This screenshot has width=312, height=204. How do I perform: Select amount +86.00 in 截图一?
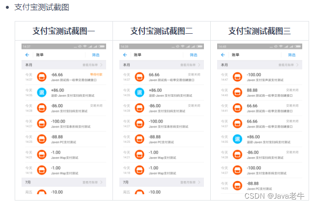pos(58,90)
